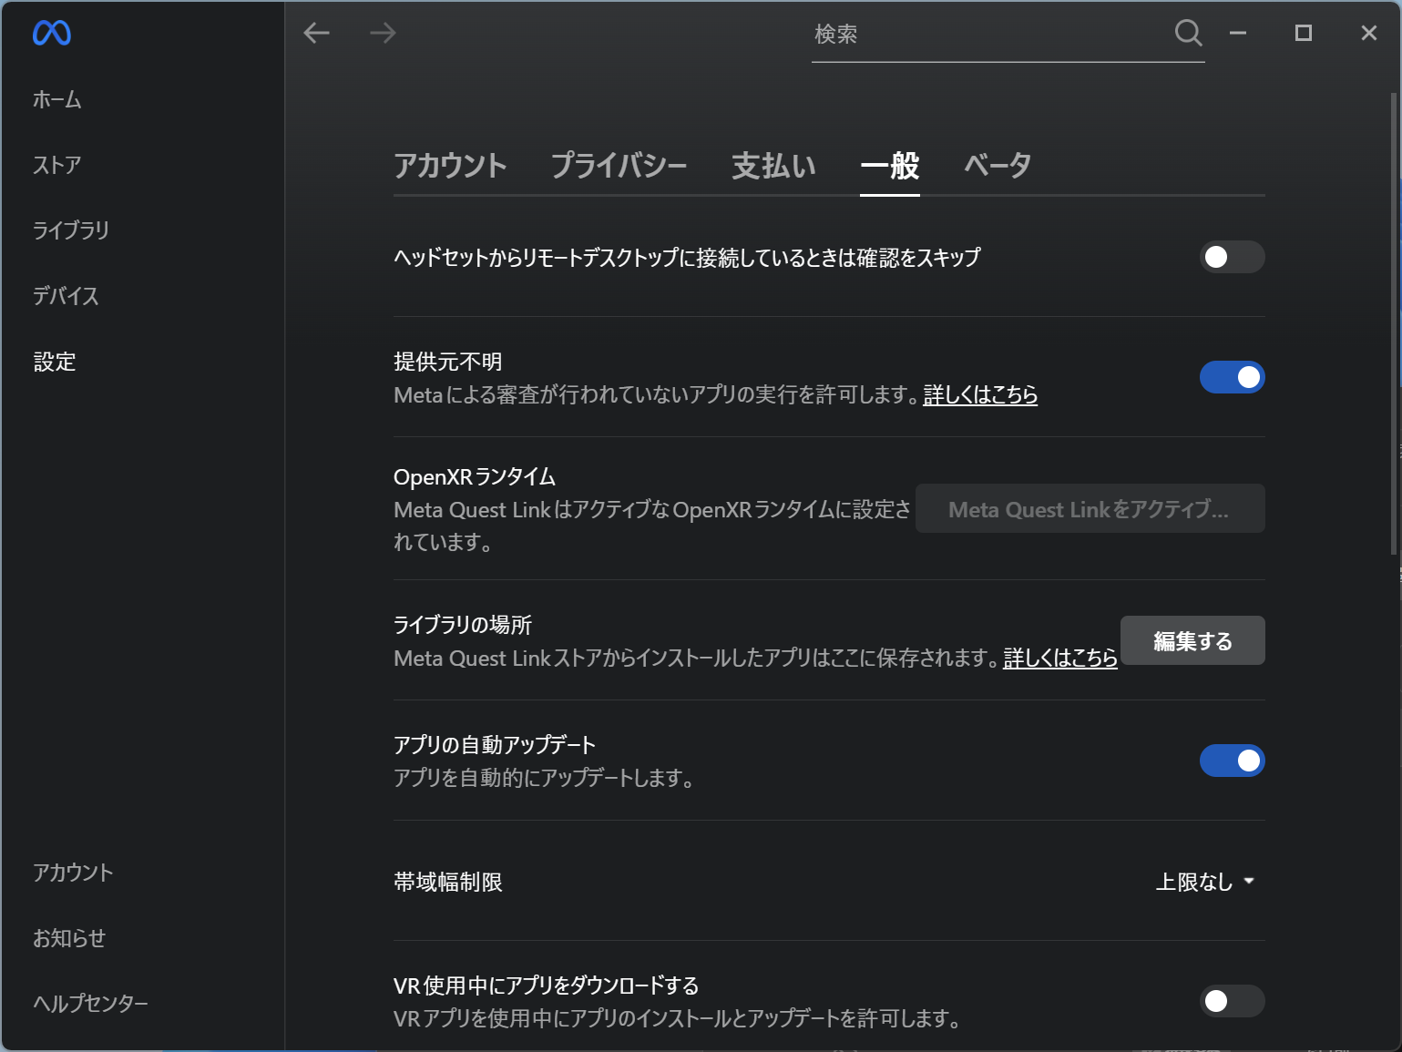Open the ベータ tab
This screenshot has height=1052, width=1402.
[x=997, y=166]
